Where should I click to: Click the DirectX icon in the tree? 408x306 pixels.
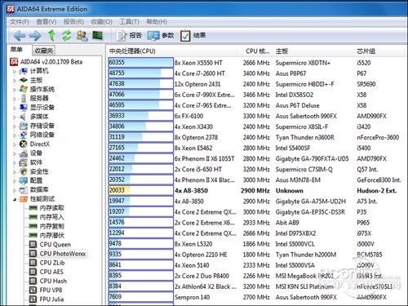click(24, 144)
